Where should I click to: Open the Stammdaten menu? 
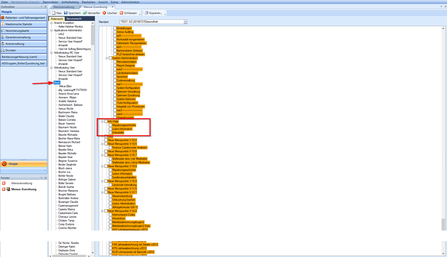coord(50,2)
